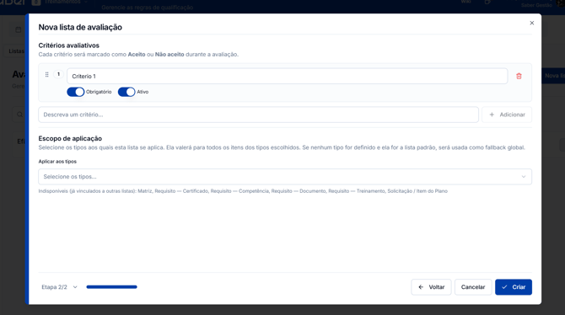Click the Descreva um critério input
This screenshot has height=315, width=565.
(x=258, y=115)
